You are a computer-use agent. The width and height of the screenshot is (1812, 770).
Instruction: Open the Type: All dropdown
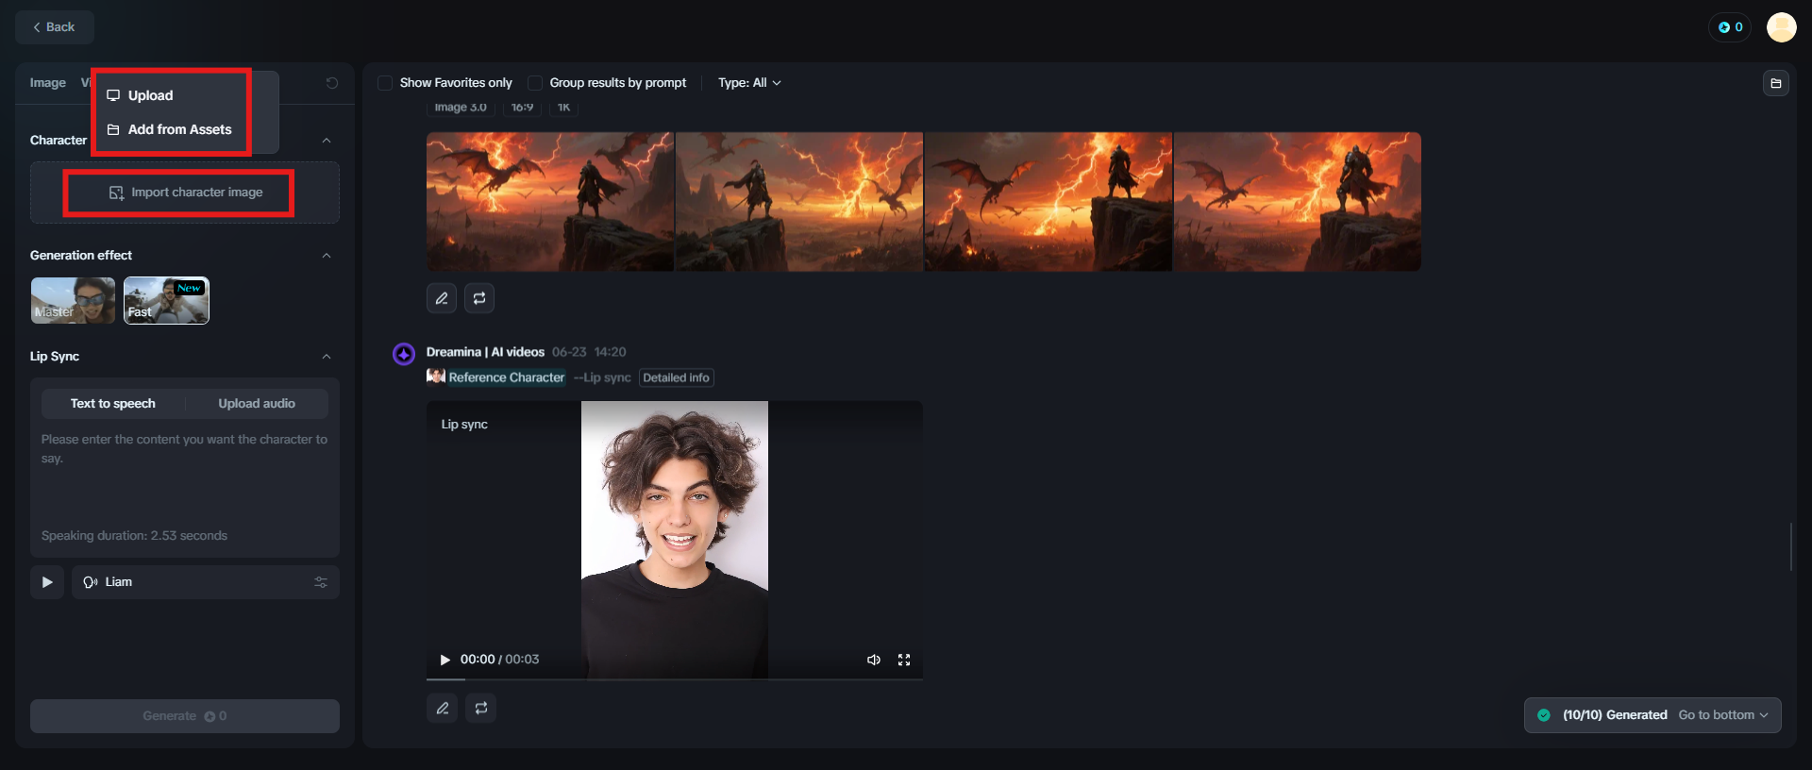(749, 83)
